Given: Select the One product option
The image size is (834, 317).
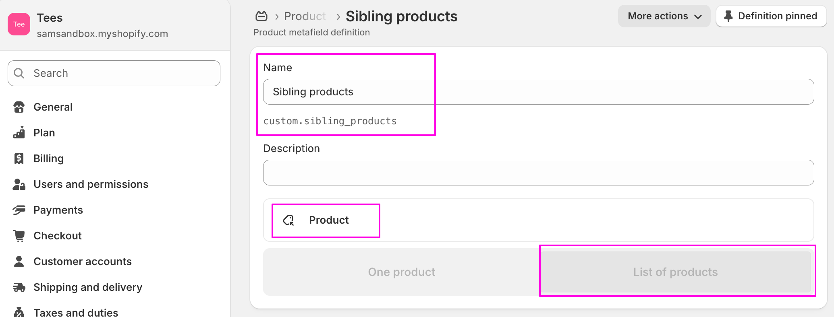Looking at the screenshot, I should [402, 272].
